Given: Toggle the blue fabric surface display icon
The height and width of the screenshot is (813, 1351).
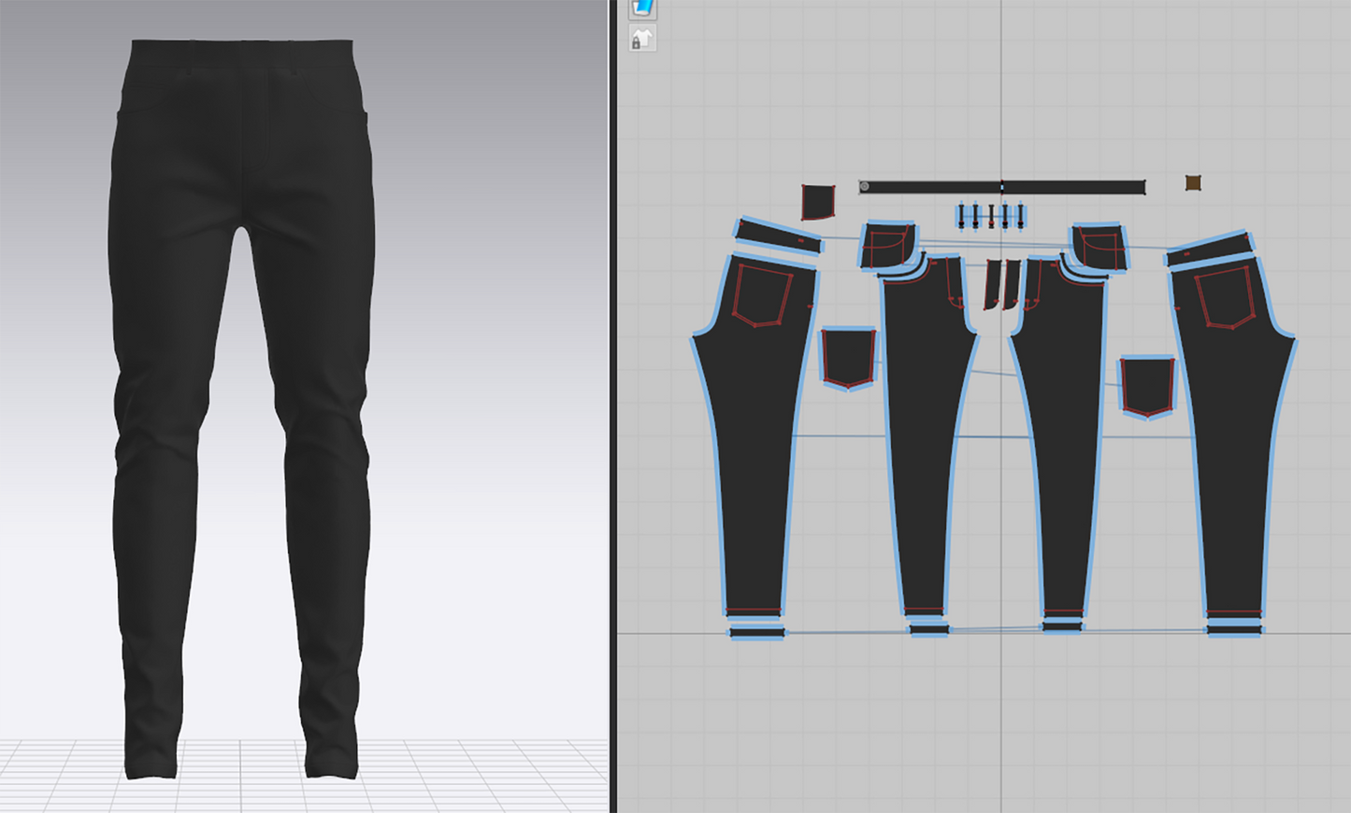Looking at the screenshot, I should tap(642, 8).
